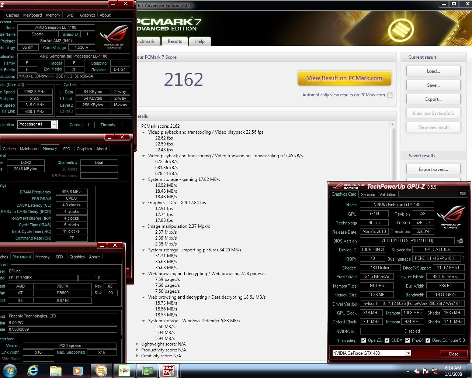472x378 pixels.
Task: Collapse System storage Windows Defender node
Action: [143, 321]
